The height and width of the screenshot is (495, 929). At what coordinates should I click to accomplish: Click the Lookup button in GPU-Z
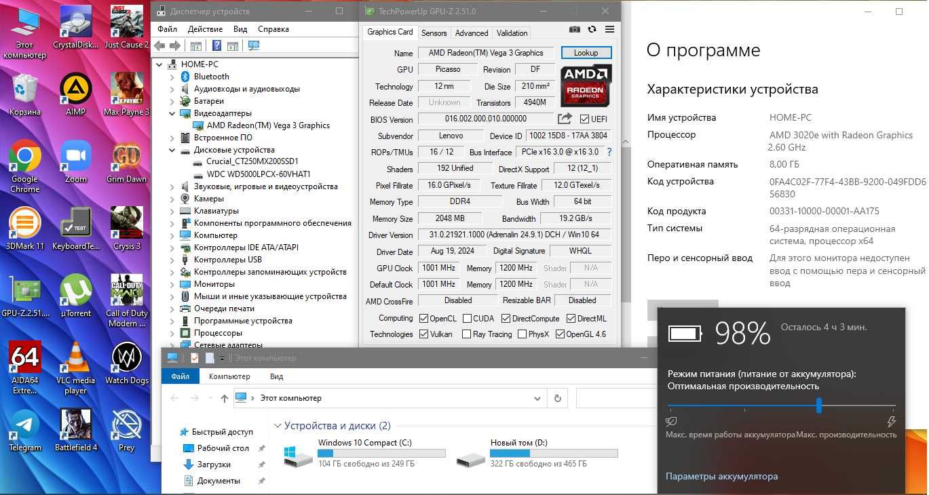pos(586,52)
